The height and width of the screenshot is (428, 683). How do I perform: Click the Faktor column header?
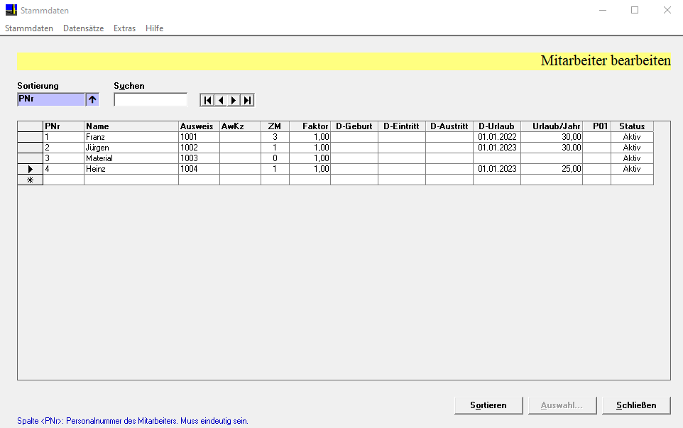[310, 126]
